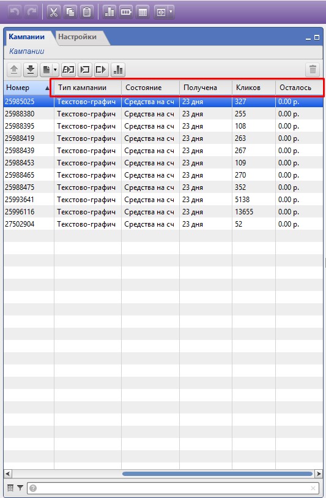
Task: Select the Кампании tab
Action: tap(27, 37)
